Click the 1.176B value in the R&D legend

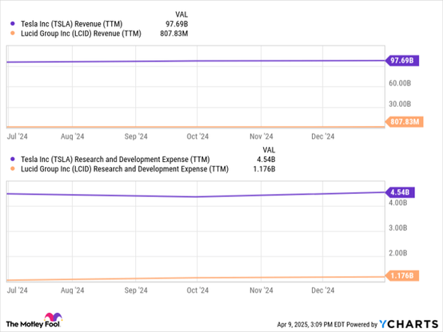click(x=264, y=169)
